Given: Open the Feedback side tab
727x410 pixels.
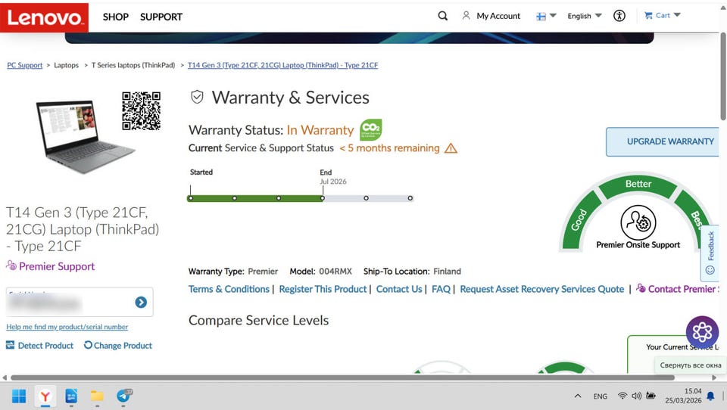Looking at the screenshot, I should (710, 252).
